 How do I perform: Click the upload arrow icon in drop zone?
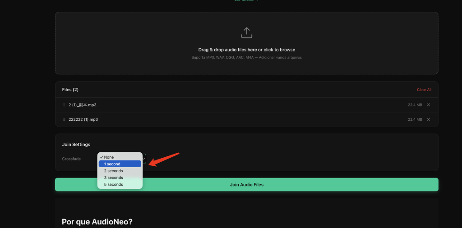click(x=247, y=32)
